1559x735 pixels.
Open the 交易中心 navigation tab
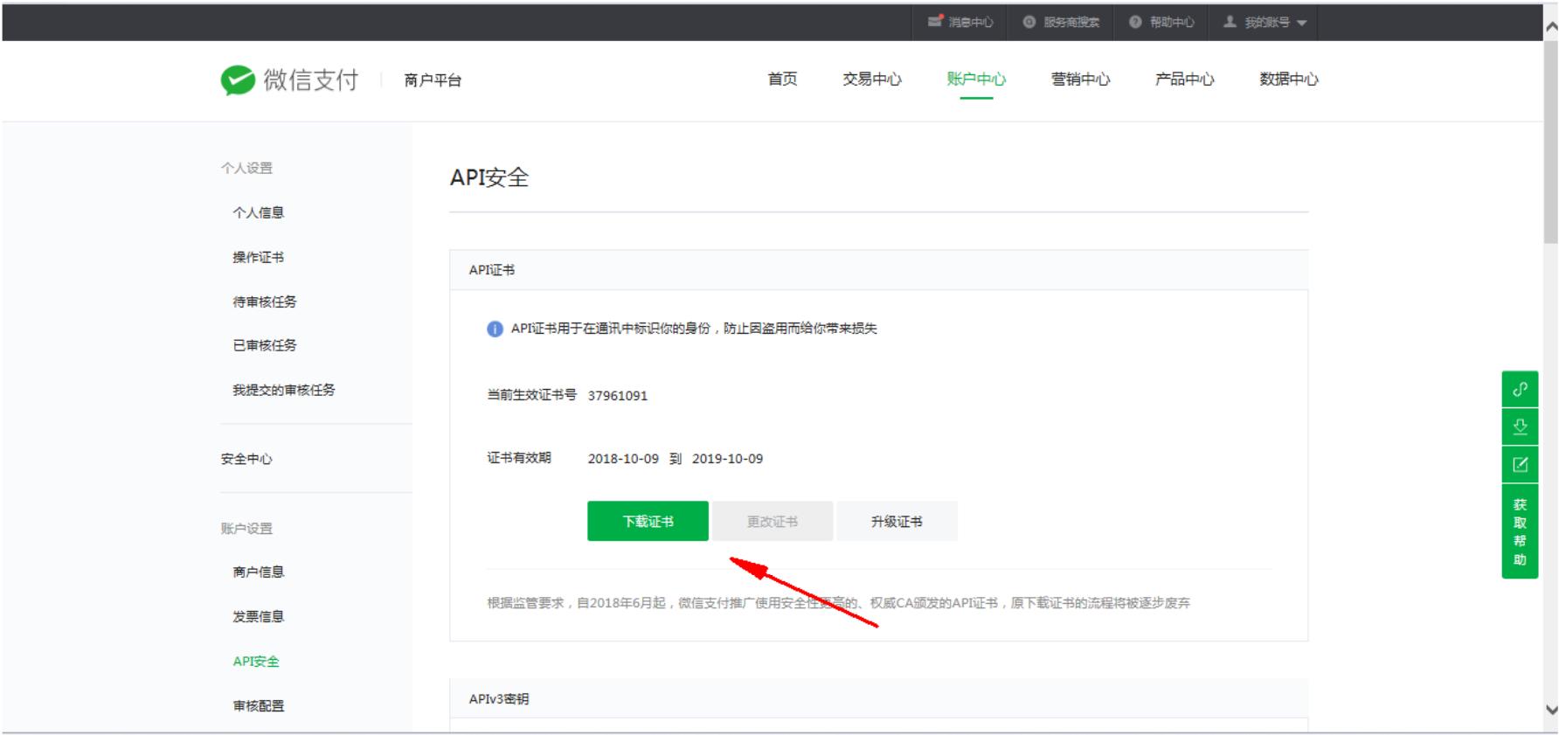click(871, 80)
